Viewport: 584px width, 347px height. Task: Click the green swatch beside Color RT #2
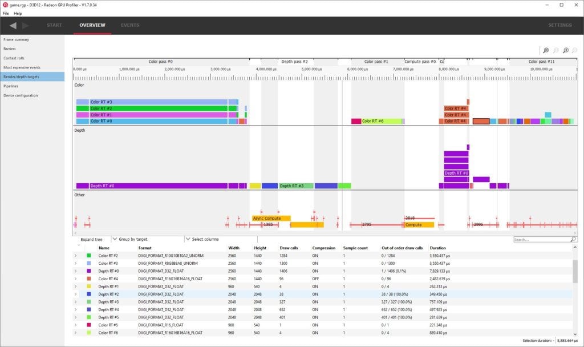tap(89, 256)
